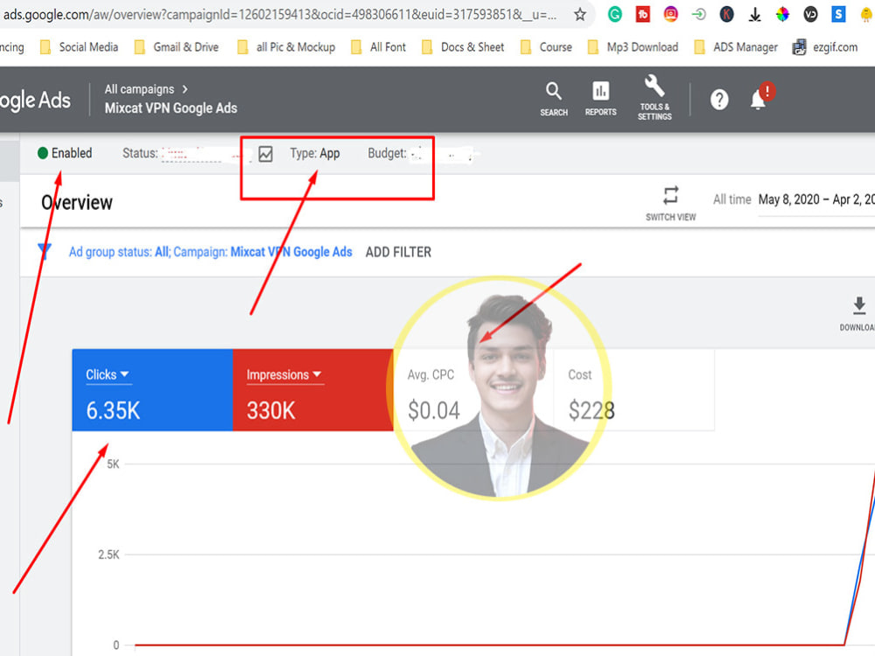The width and height of the screenshot is (875, 656).
Task: Open the All Font bookmark folder
Action: 378,47
